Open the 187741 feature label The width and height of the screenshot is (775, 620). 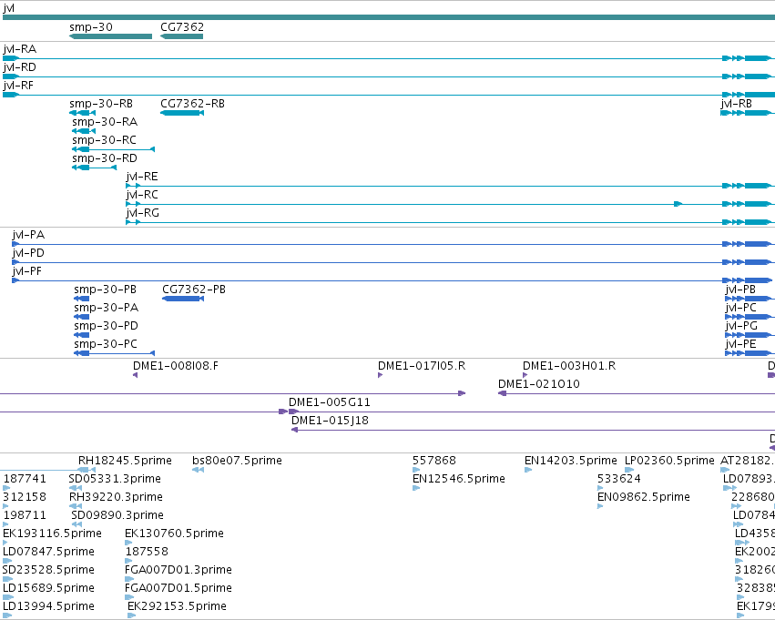(25, 479)
